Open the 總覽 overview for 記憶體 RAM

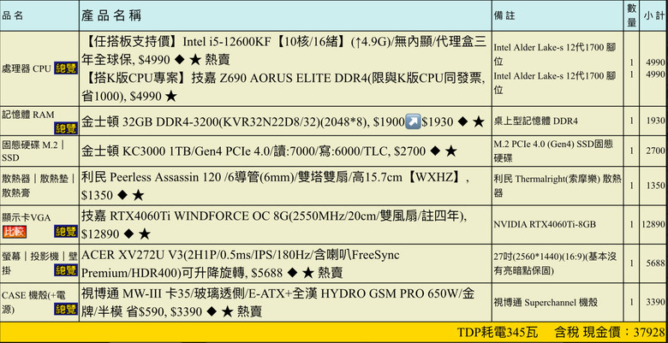(66, 128)
